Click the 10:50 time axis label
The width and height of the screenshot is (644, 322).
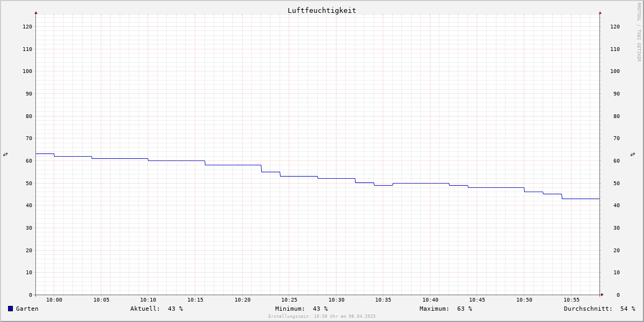click(524, 300)
